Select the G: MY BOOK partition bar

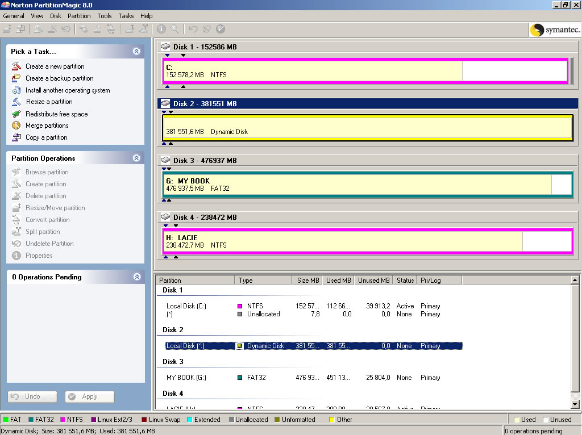[x=368, y=185]
